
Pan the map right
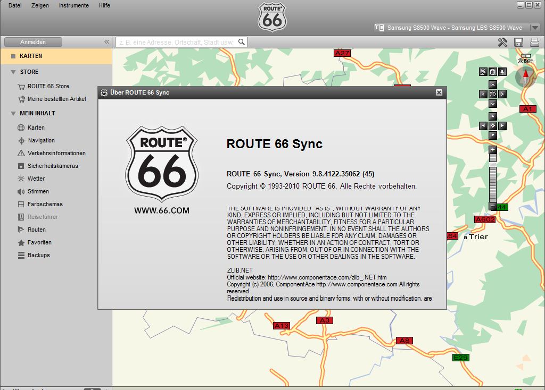(x=502, y=126)
